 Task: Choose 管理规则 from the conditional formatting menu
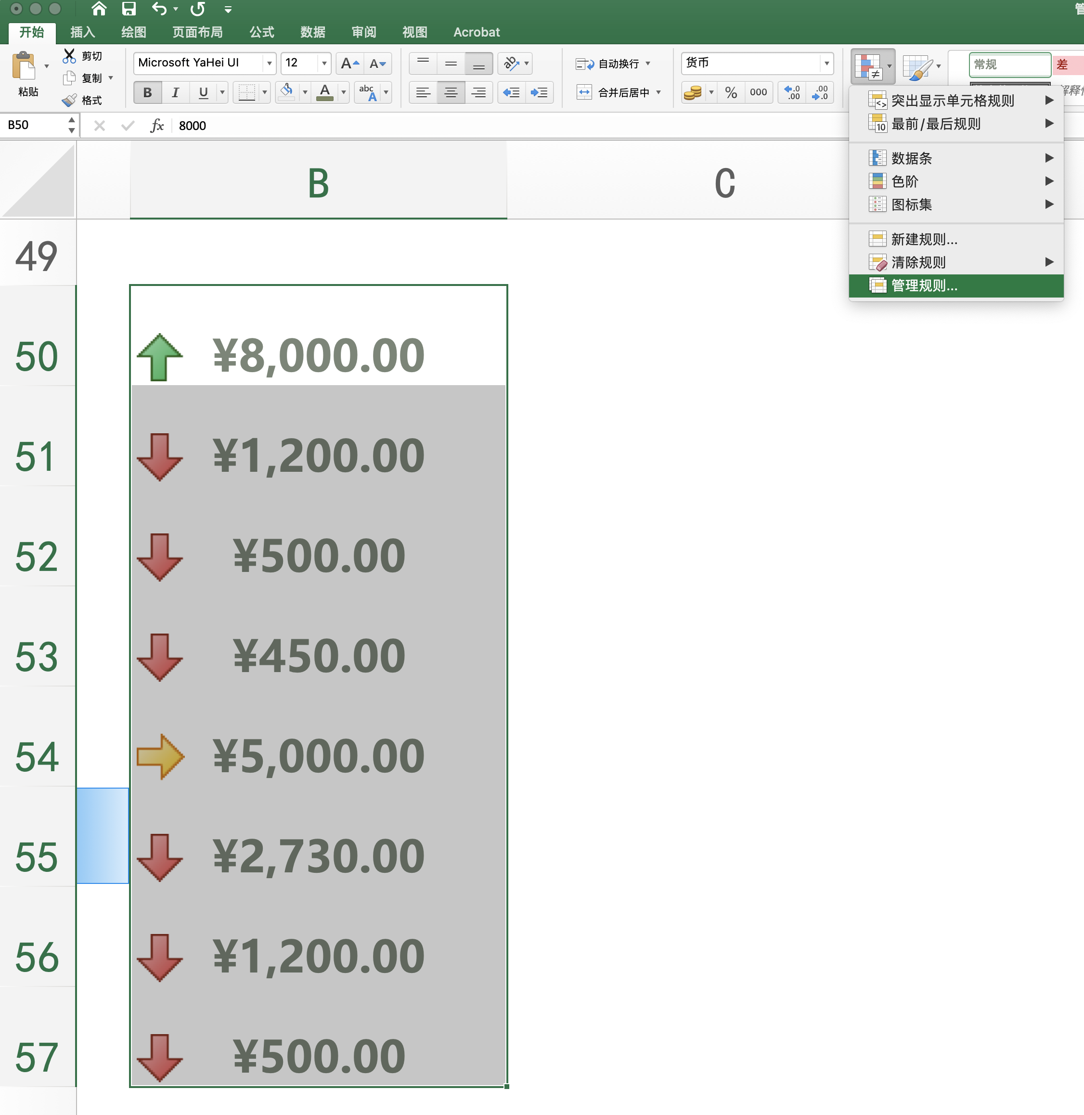pos(923,286)
